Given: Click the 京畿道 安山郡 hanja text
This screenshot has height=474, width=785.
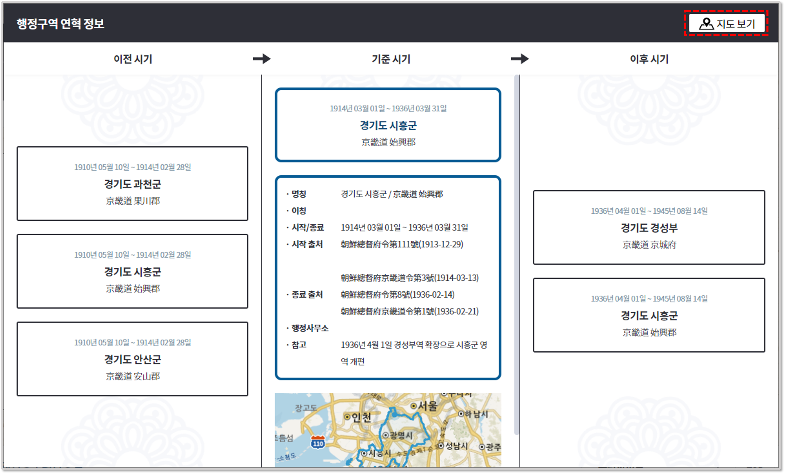Looking at the screenshot, I should pyautogui.click(x=133, y=376).
